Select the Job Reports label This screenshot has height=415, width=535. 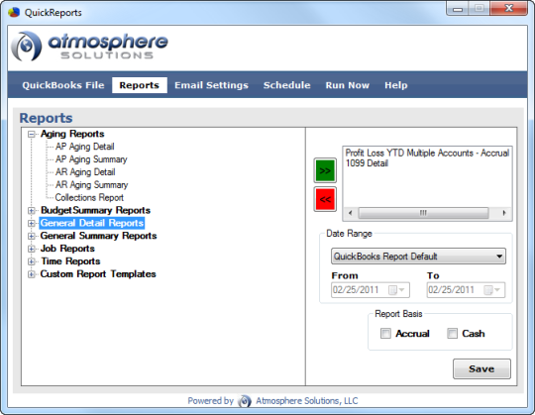coord(67,249)
